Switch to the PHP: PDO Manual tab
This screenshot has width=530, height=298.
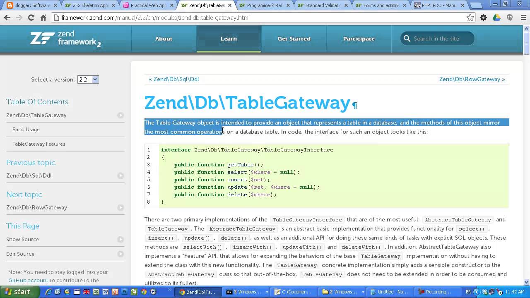pos(439,6)
